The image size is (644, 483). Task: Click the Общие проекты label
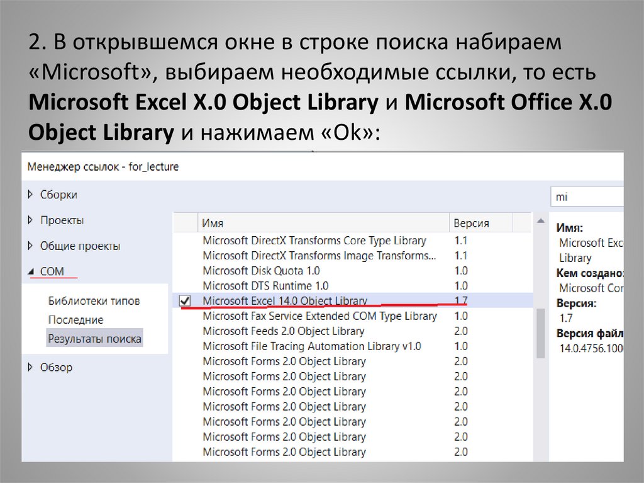80,246
